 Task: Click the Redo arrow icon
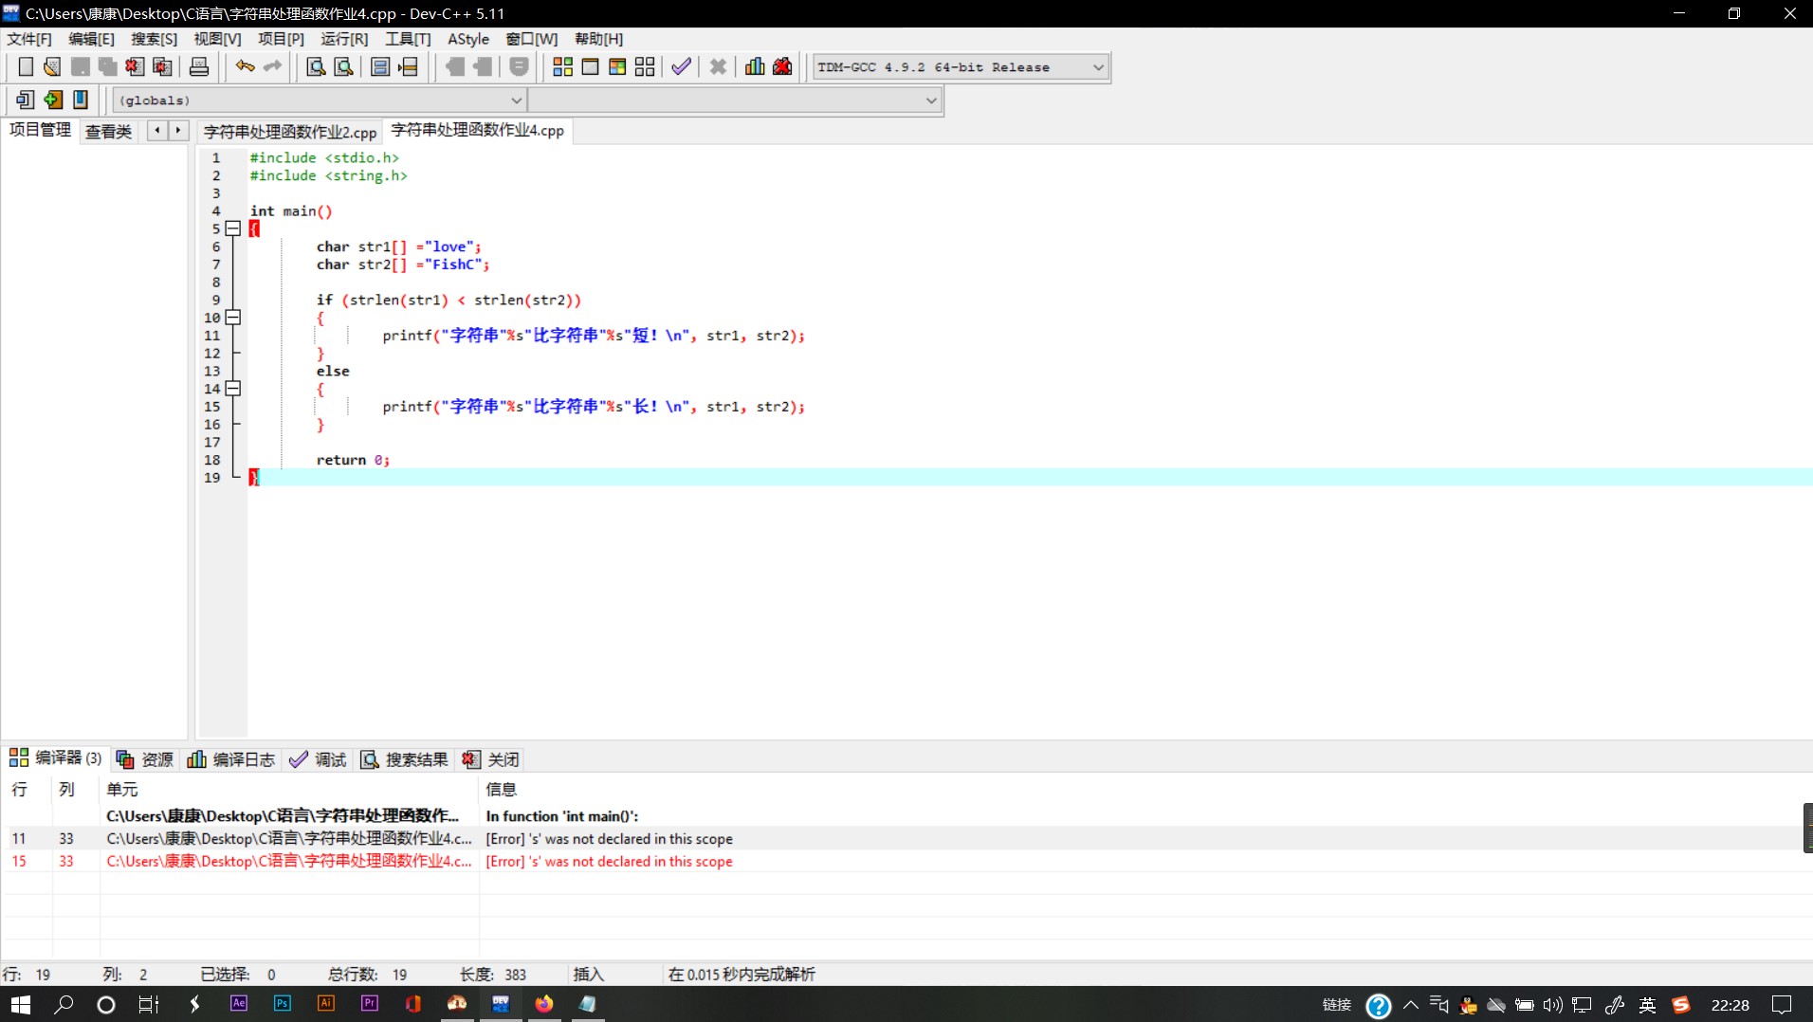272,66
